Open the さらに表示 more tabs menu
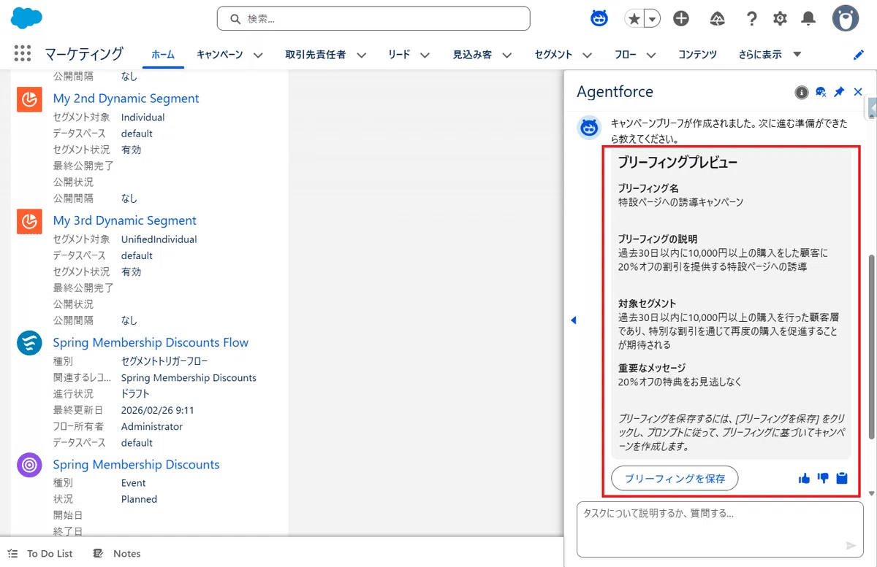877x567 pixels. click(770, 55)
